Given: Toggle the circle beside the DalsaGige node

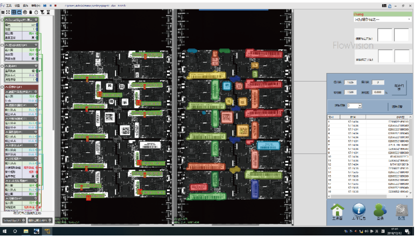Looking at the screenshot, I should [x=2, y=20].
